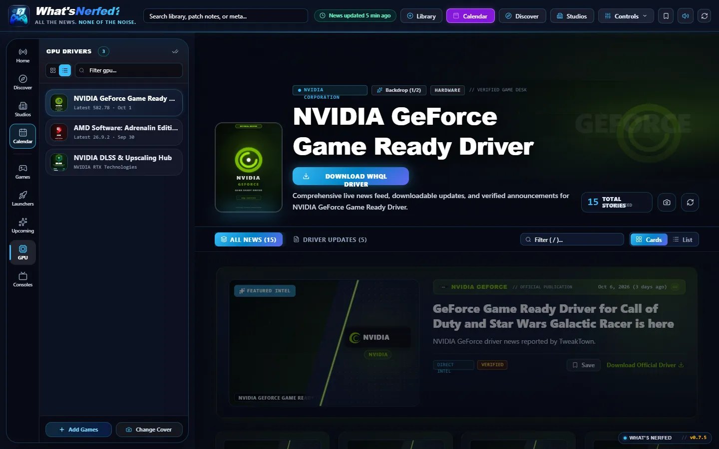Click the What'sNerfed logo icon

(x=19, y=16)
